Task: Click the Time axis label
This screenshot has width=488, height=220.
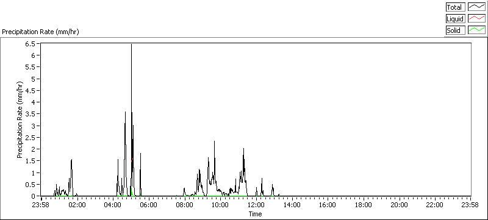Action: coord(255,214)
